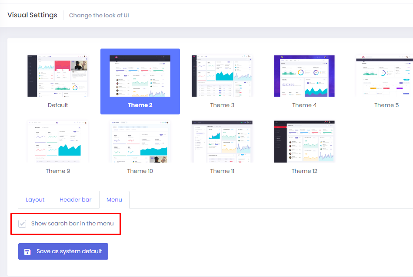This screenshot has height=277, width=413.
Task: Choose the Theme 9 preview image
Action: pyautogui.click(x=58, y=142)
